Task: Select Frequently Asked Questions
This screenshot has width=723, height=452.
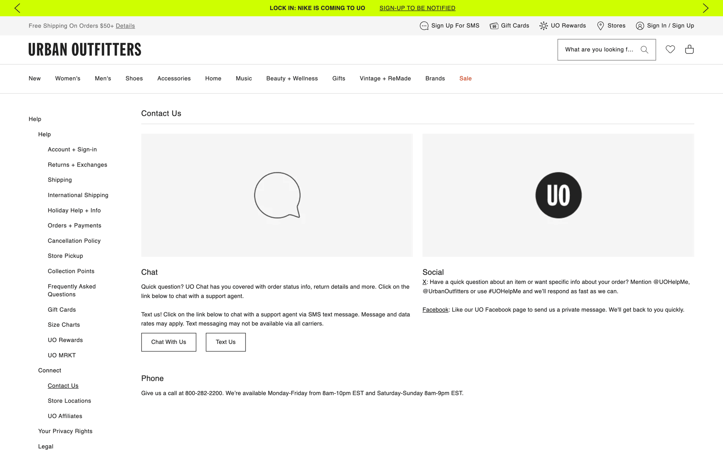Action: tap(72, 290)
